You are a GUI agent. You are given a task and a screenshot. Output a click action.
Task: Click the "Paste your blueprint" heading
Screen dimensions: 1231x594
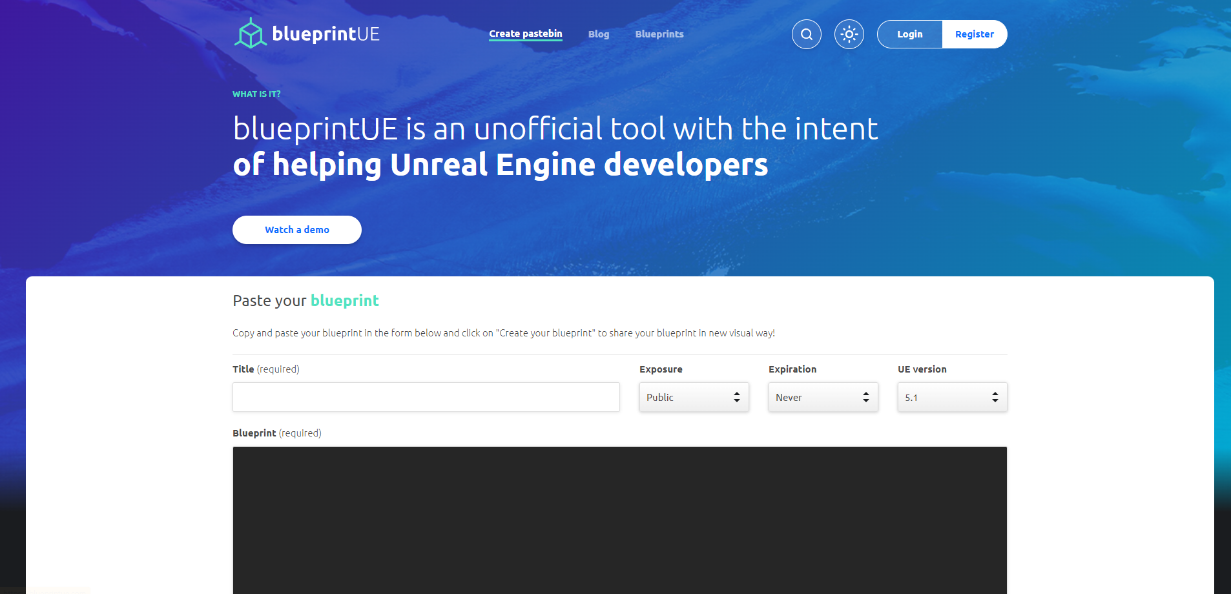pyautogui.click(x=305, y=301)
